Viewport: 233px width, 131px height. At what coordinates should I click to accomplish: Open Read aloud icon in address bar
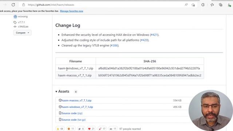coord(186,5)
